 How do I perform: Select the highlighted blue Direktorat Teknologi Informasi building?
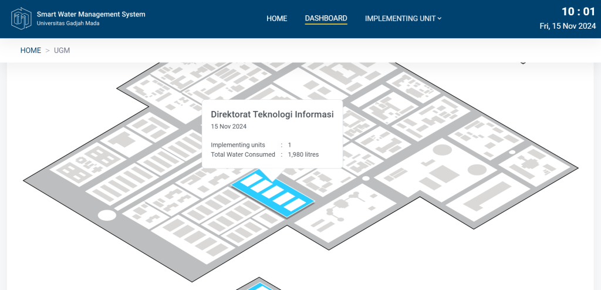pos(273,194)
